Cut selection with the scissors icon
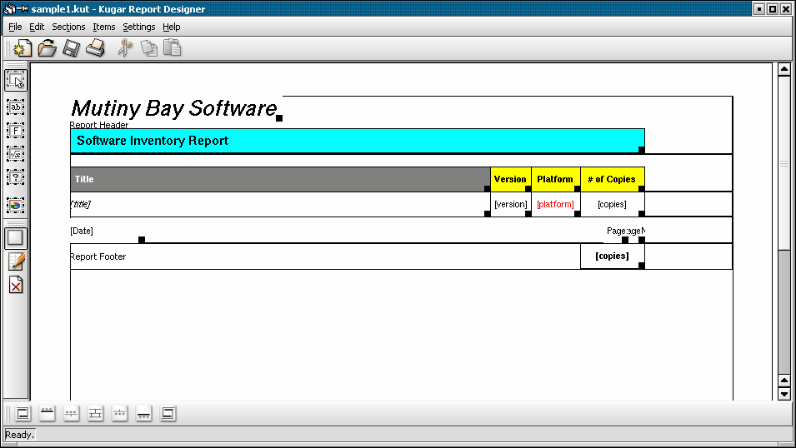The height and width of the screenshot is (448, 796). click(x=124, y=48)
